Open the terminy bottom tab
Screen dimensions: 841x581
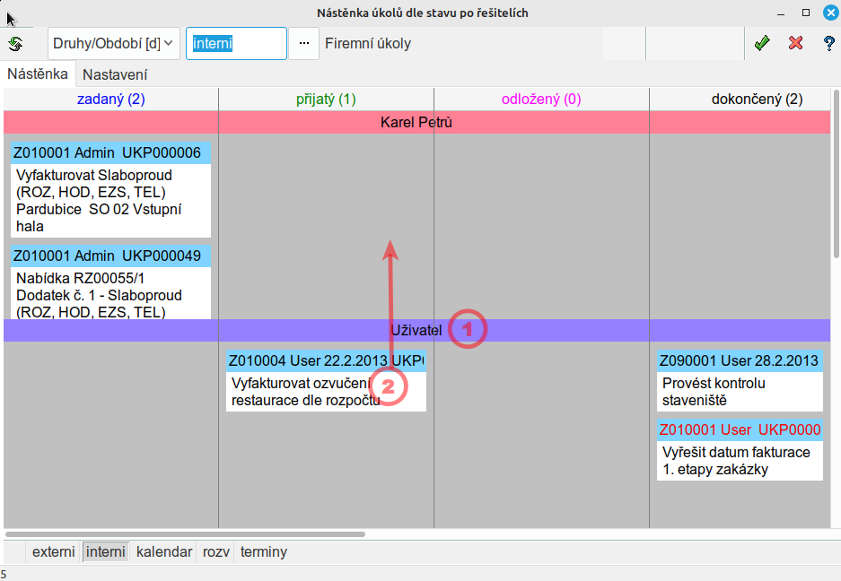point(264,551)
